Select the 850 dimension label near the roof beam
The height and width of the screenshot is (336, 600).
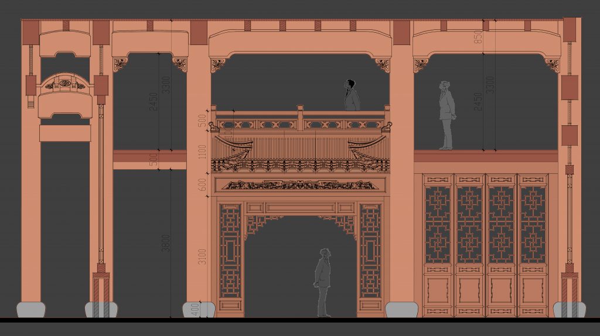478,36
